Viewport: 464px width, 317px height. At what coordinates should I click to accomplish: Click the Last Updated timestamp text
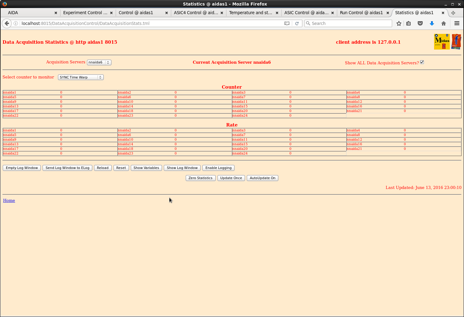click(x=424, y=187)
